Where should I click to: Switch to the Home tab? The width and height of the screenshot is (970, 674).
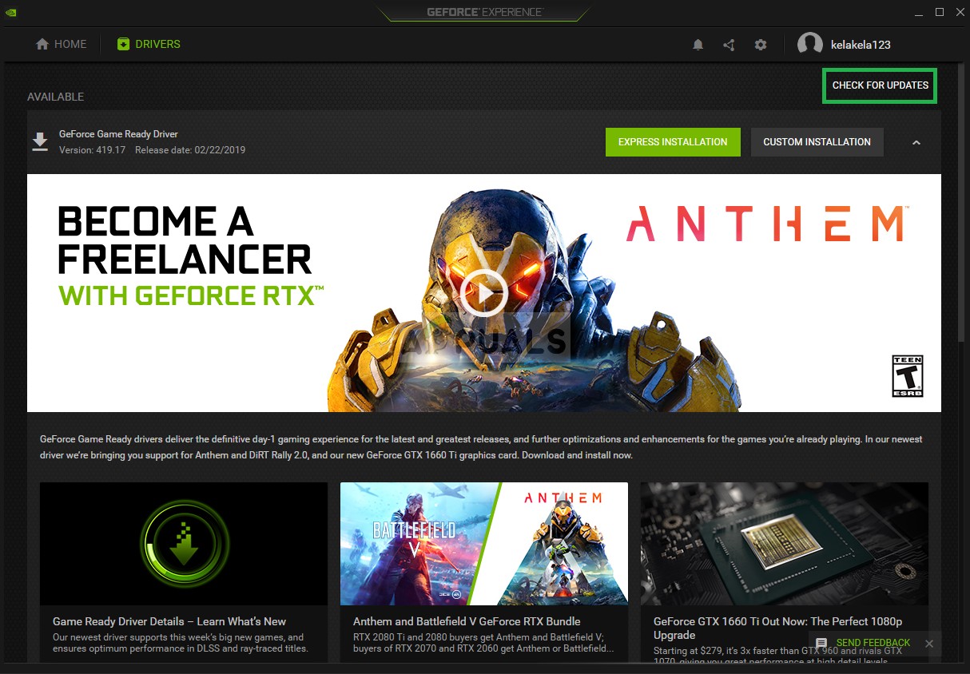tap(62, 45)
